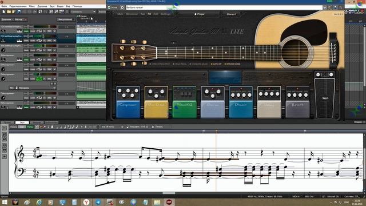Open the snap dropdown in notation toolbar

click(122, 127)
